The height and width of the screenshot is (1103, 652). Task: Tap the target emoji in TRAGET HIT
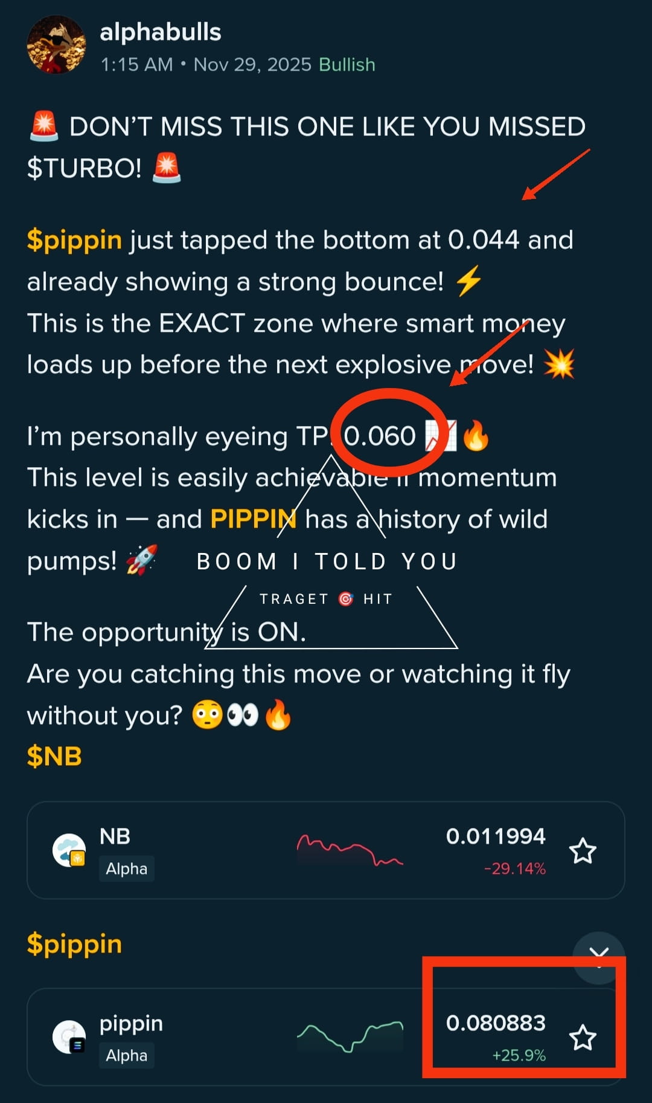[346, 599]
